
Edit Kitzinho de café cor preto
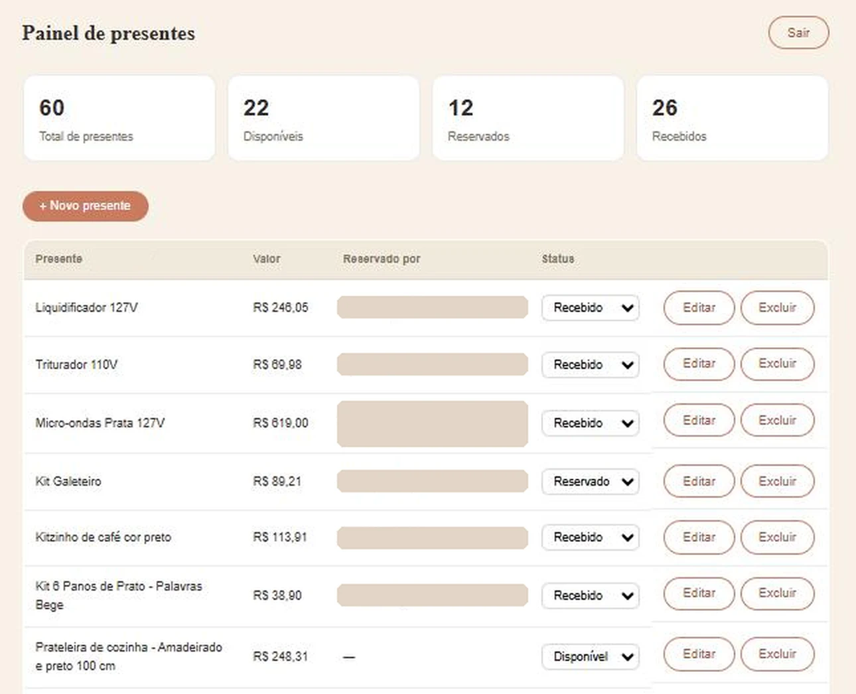699,537
